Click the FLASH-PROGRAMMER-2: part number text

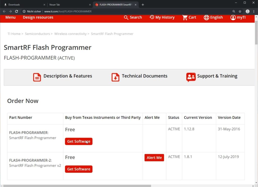click(30, 160)
